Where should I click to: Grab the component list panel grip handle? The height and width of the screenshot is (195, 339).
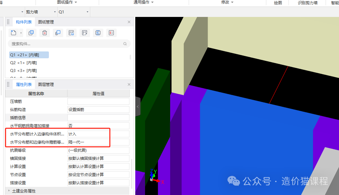pos(8,22)
